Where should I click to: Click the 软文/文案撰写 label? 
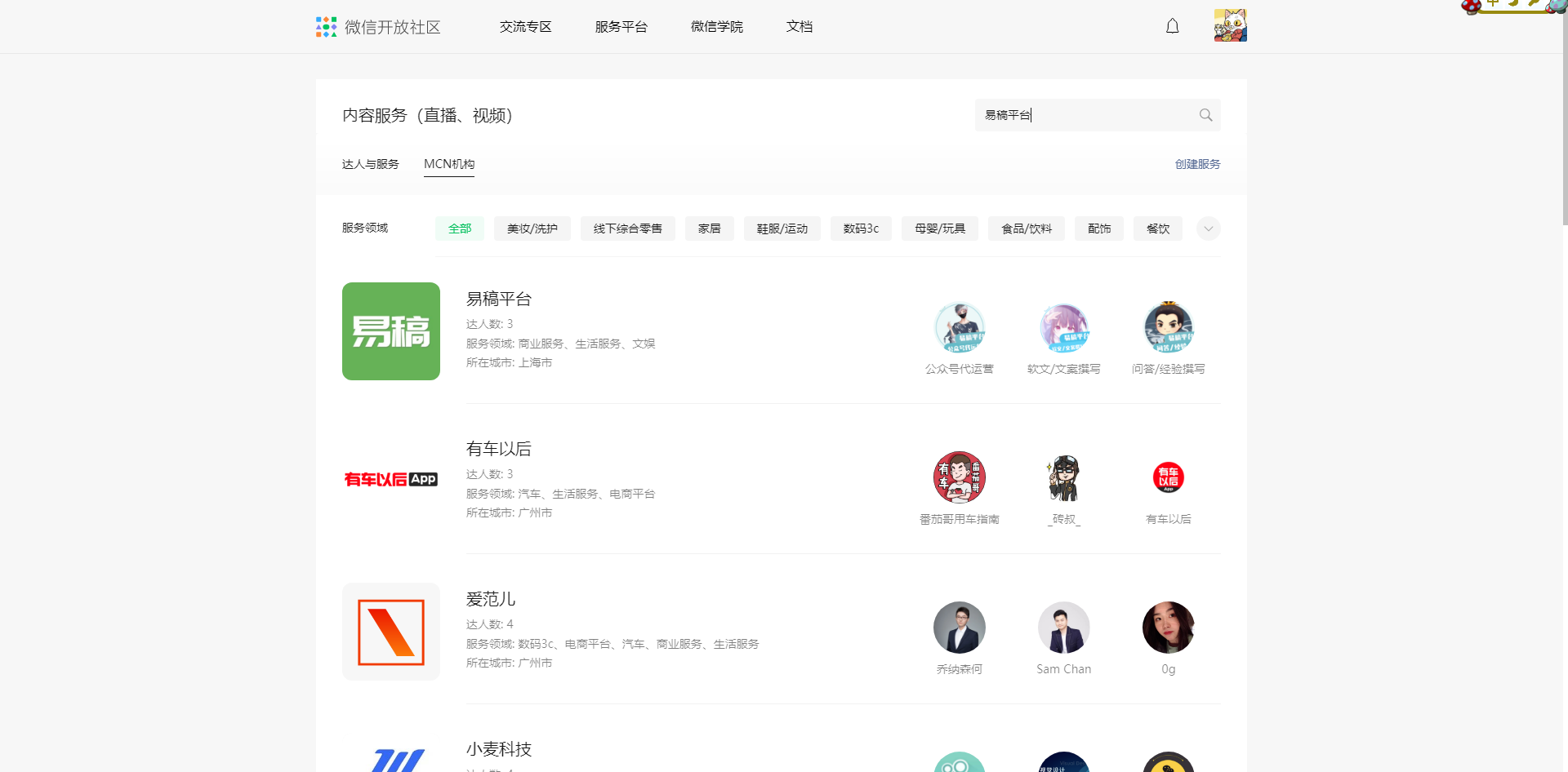1064,369
